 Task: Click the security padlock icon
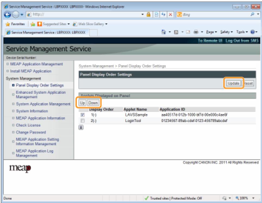click(x=148, y=15)
